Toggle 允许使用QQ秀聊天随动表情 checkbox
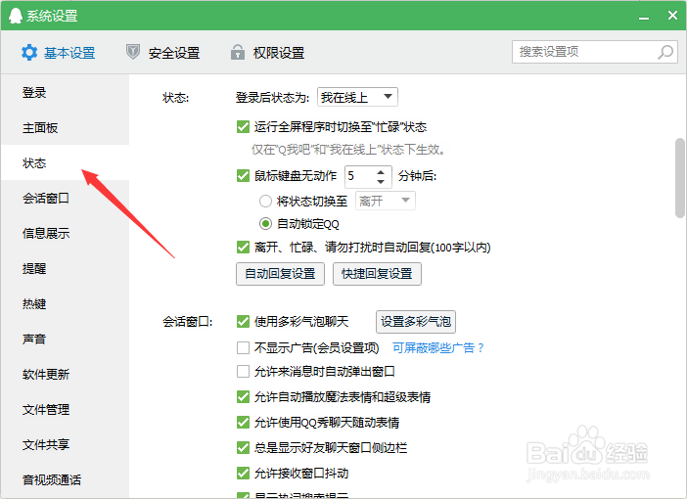687x499 pixels. click(243, 423)
